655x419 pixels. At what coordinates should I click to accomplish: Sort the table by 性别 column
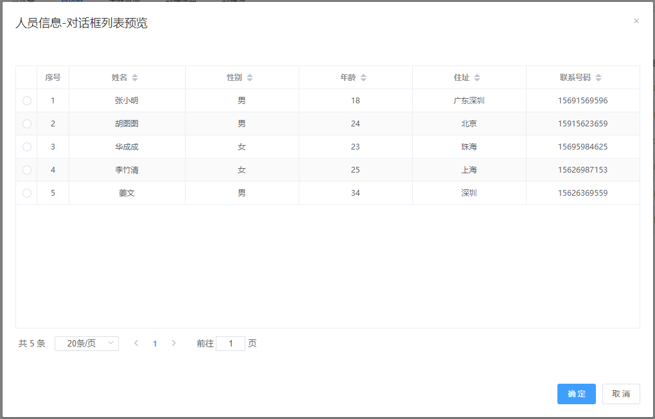[249, 78]
